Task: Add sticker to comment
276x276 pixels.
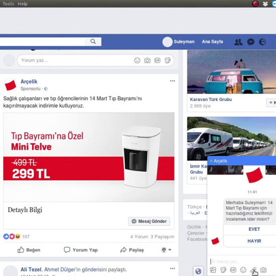Action: [168, 60]
